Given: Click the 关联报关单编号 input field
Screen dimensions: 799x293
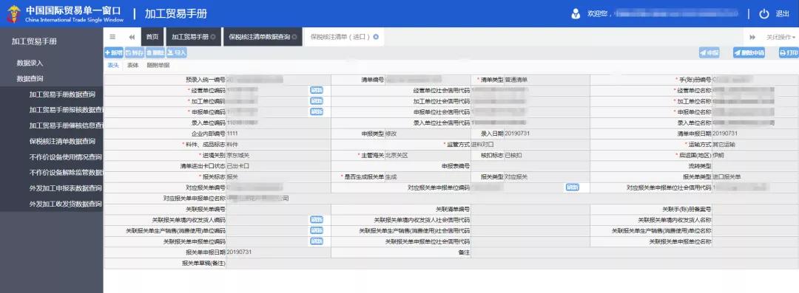Looking at the screenshot, I should 278,209.
